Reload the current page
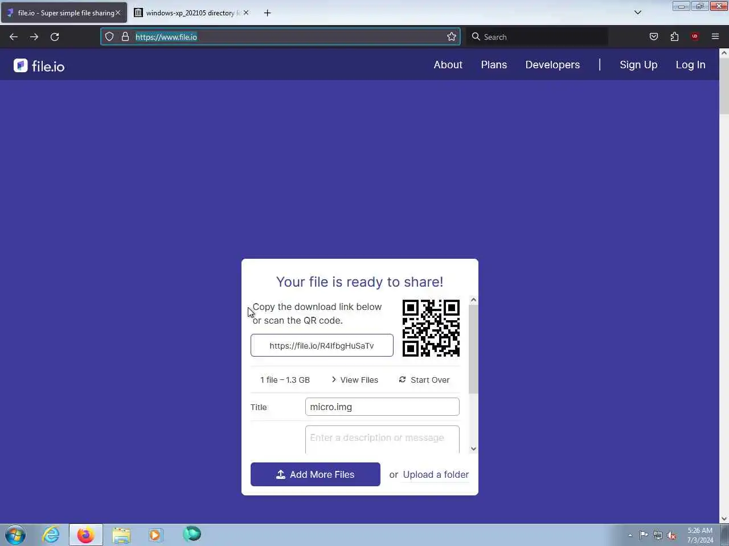 (55, 37)
